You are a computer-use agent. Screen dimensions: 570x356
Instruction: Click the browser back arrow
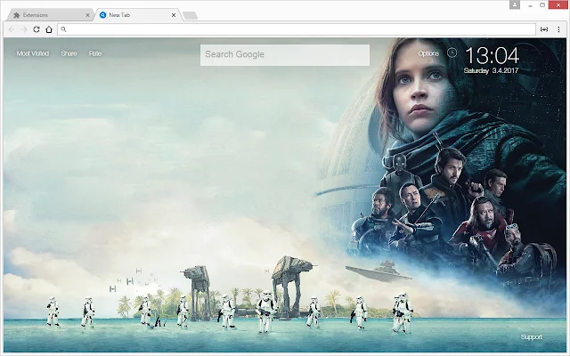12,29
